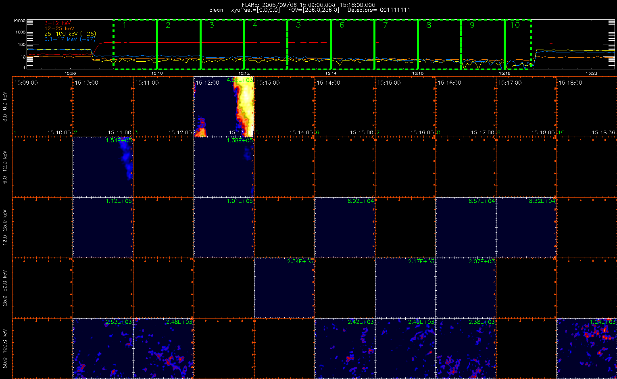Open the 12-25 keV image labeled 1.12E+05
This screenshot has width=617, height=379.
click(103, 227)
